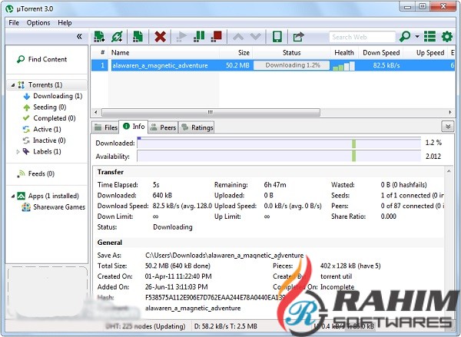Open Preferences via green gear icon
The height and width of the screenshot is (337, 461).
pyautogui.click(x=447, y=37)
